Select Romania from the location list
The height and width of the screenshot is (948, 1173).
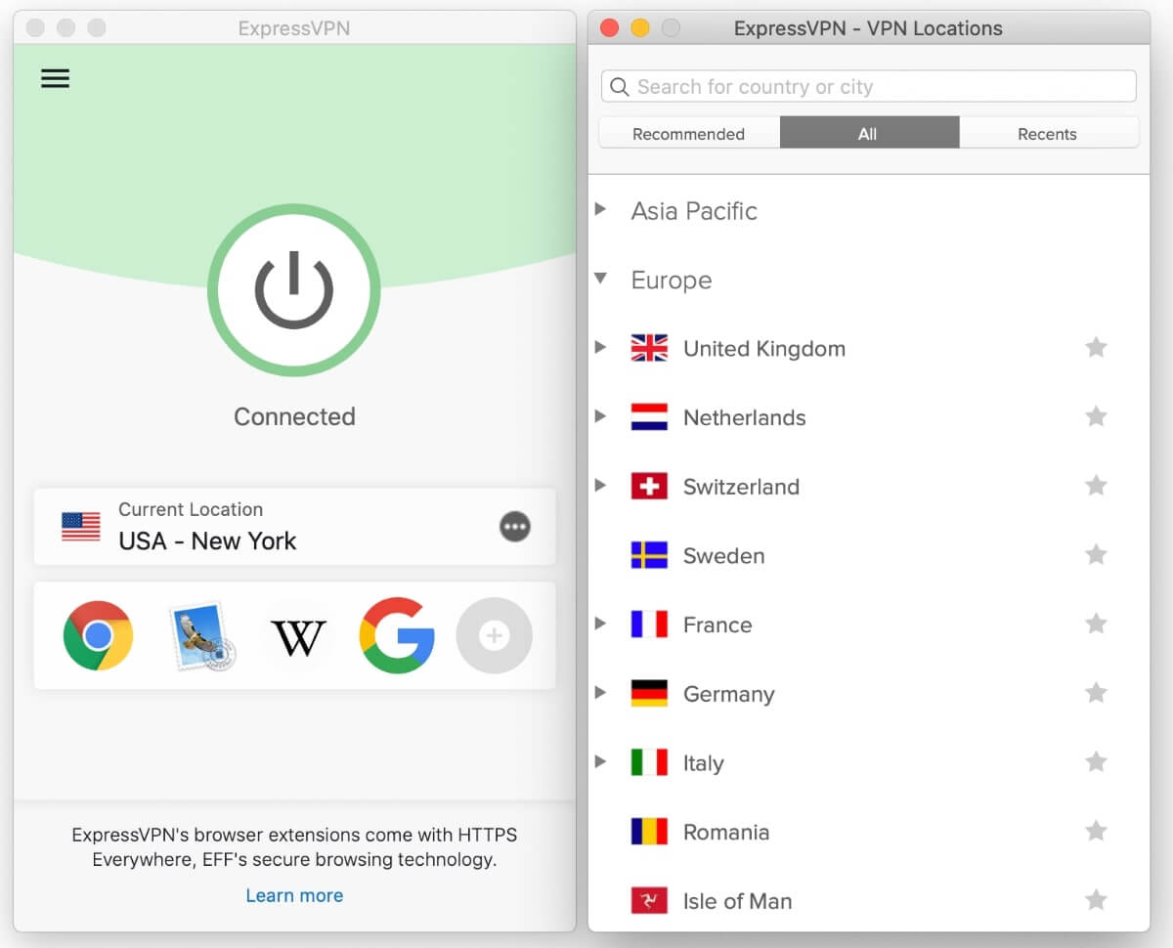tap(726, 833)
